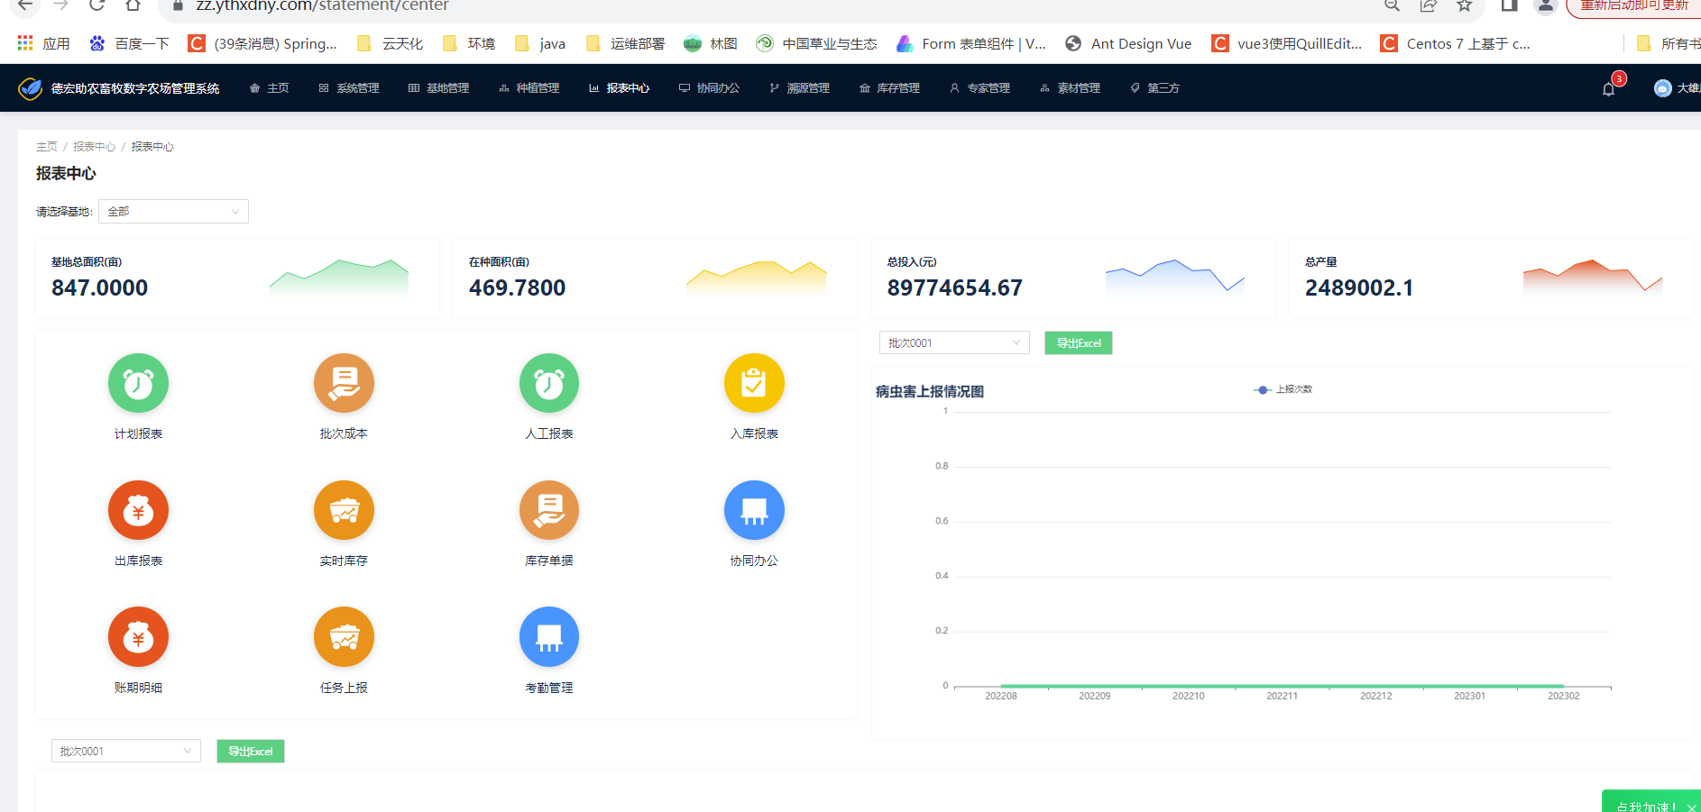The image size is (1701, 812).
Task: Click the browser zoom magnifier icon
Action: pos(1393,5)
